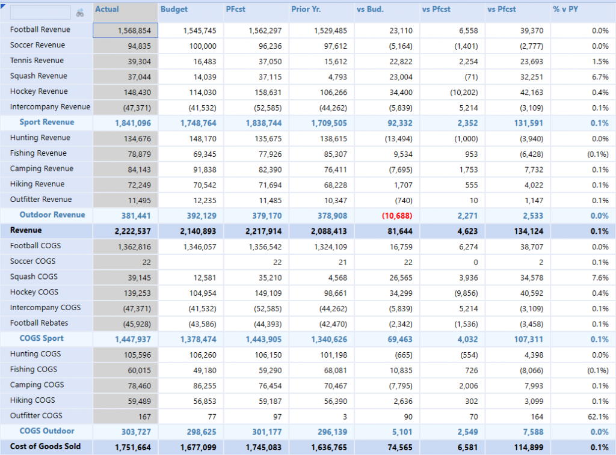Select the vs Bud. column header
616x455 pixels.
pos(369,10)
